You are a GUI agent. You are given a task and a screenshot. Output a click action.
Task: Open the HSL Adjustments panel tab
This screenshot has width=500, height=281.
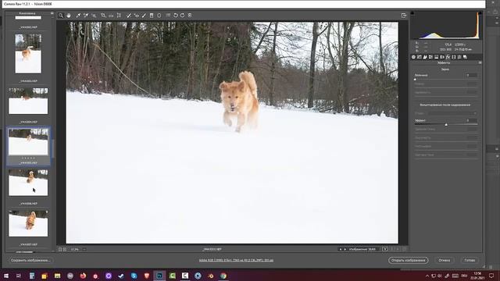tap(430, 57)
